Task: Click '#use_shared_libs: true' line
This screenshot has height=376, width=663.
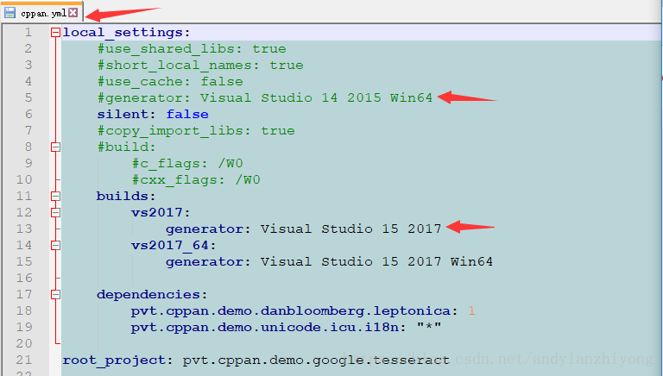Action: click(192, 49)
